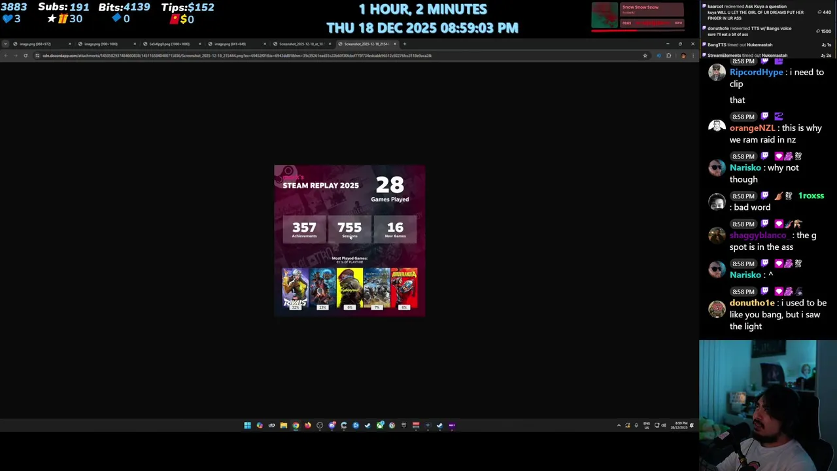The image size is (837, 471).
Task: Click the Steam Replay 2025 image
Action: point(350,241)
